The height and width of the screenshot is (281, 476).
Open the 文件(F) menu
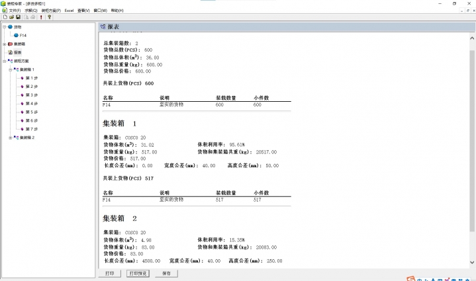[15, 11]
